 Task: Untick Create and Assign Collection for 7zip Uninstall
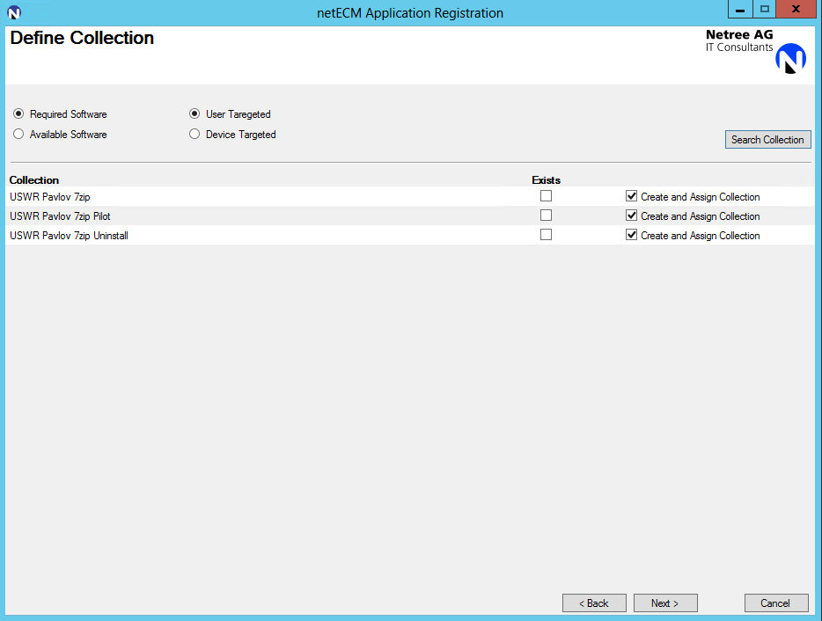point(631,235)
